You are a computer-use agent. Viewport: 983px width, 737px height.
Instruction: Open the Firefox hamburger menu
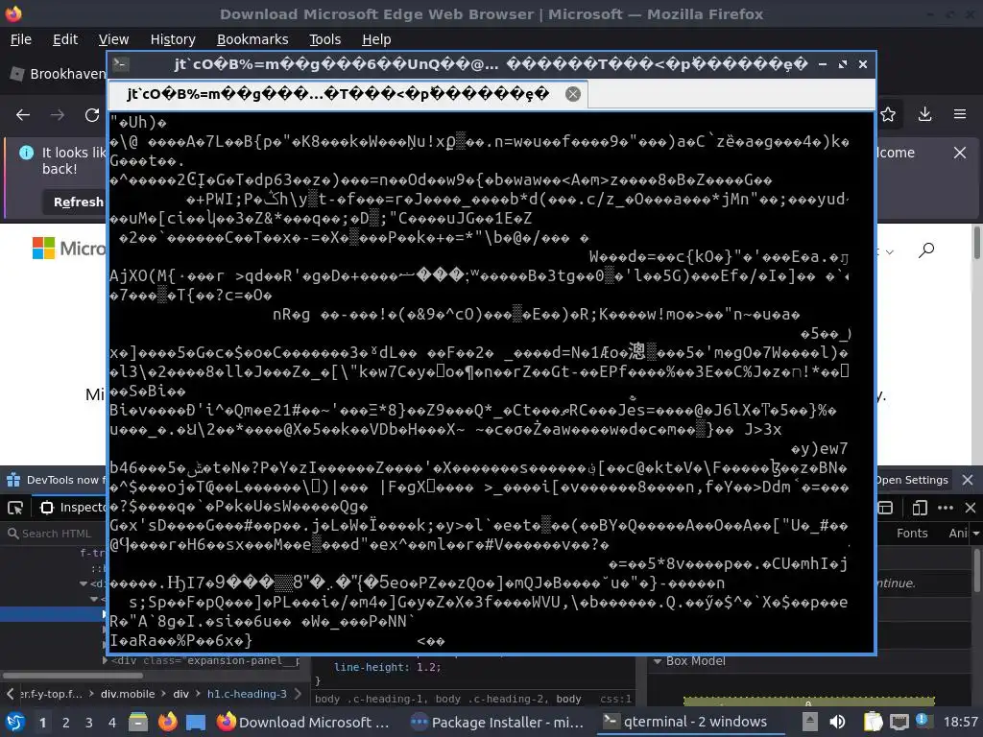click(x=960, y=115)
